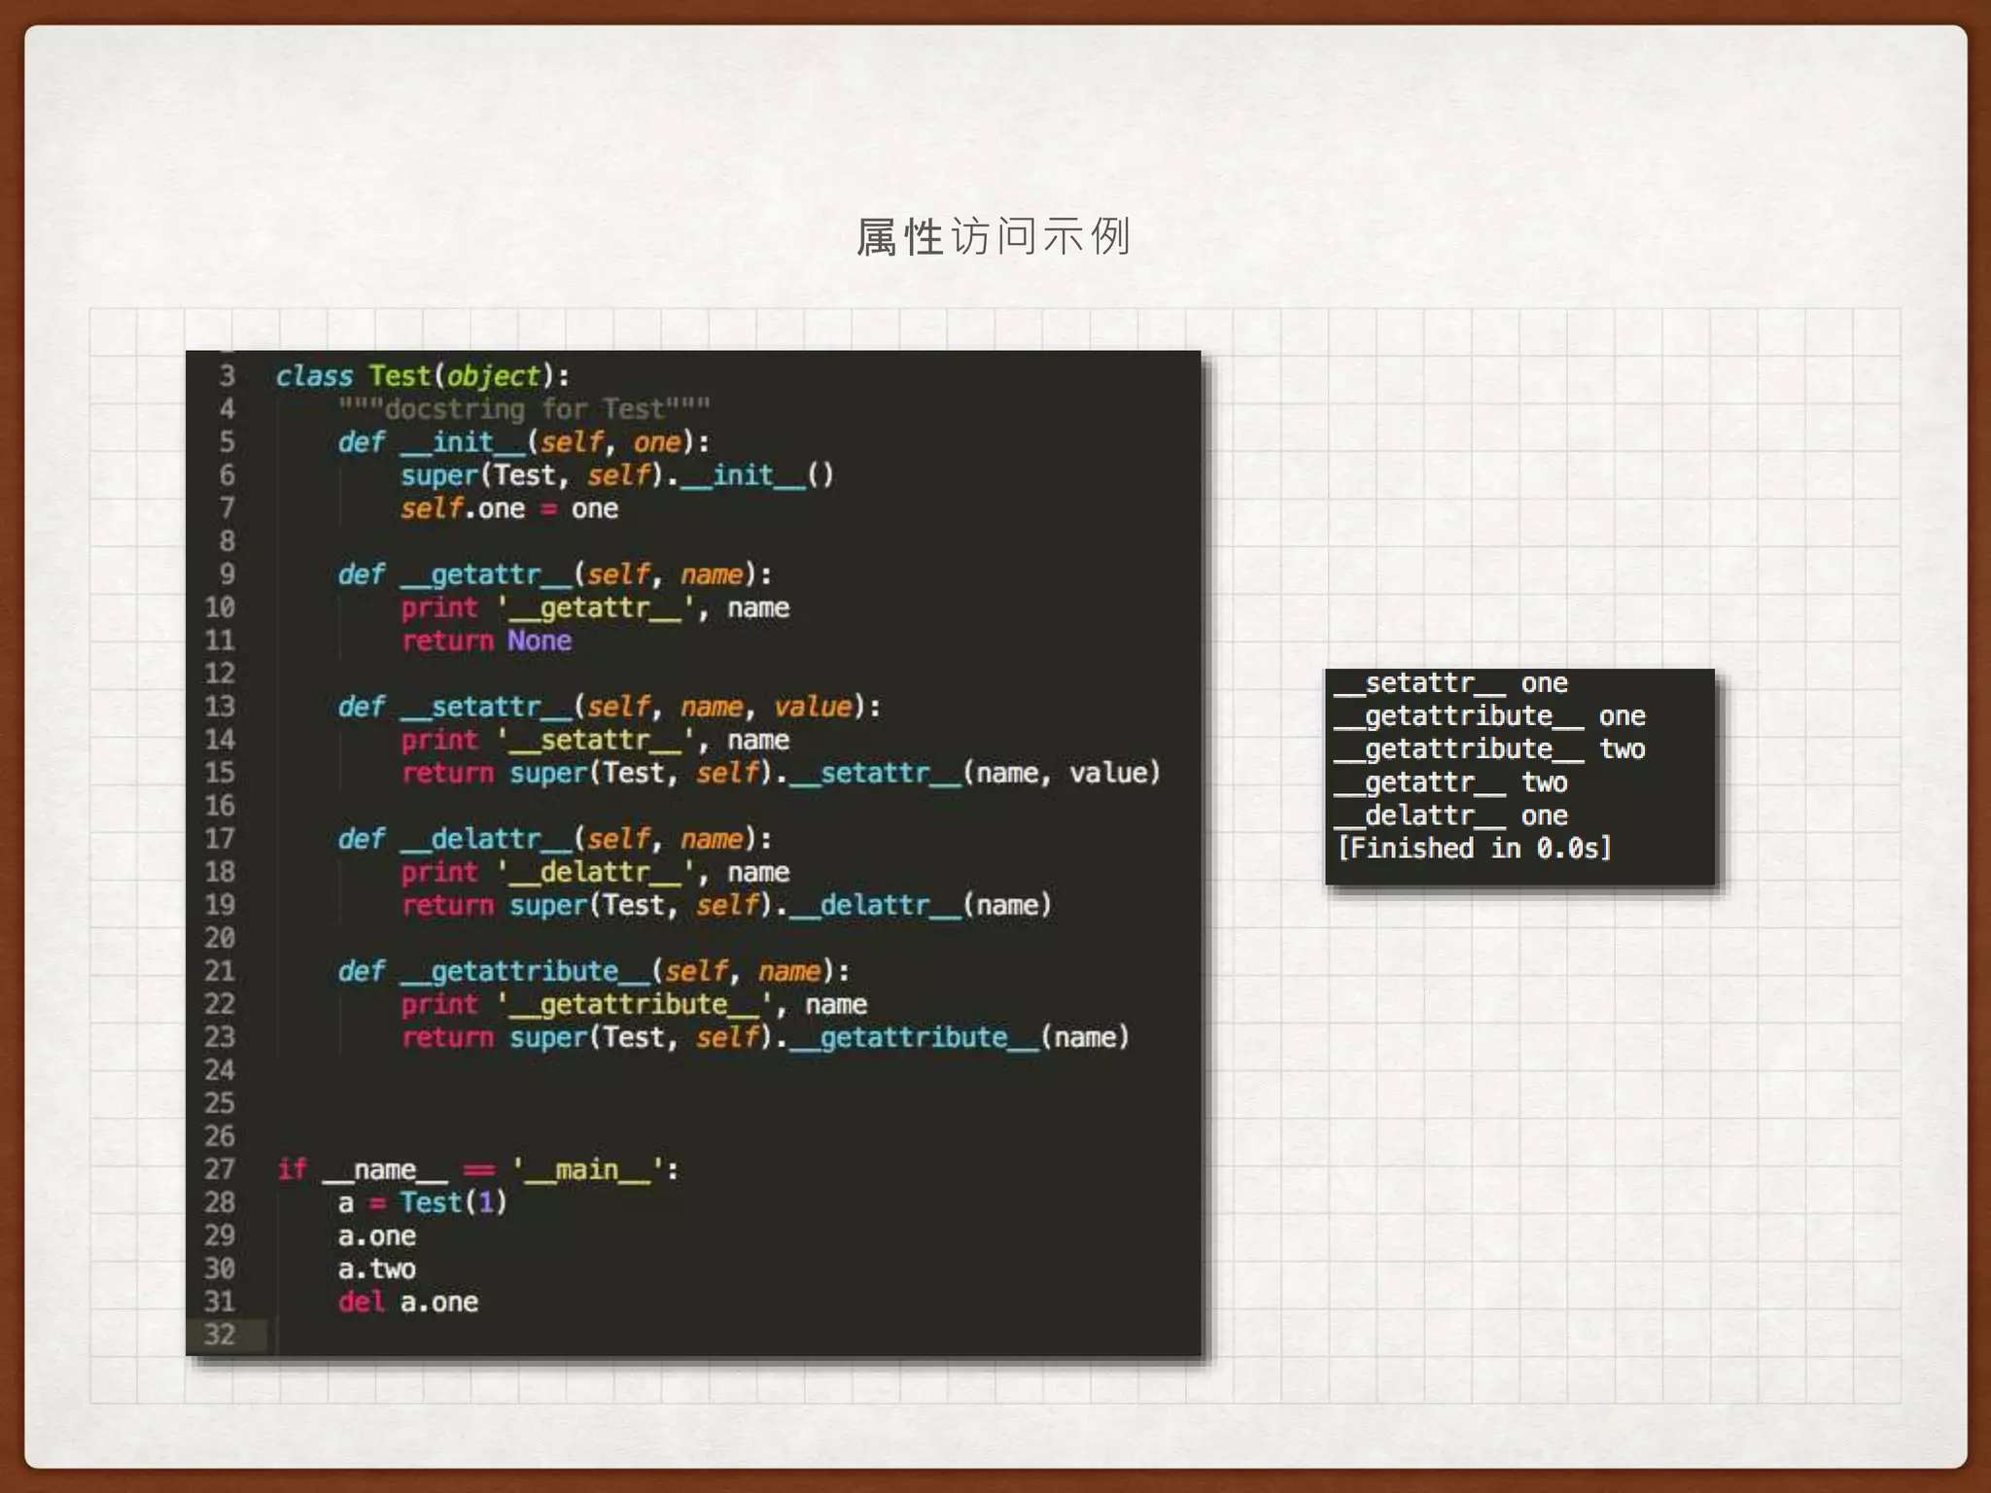
Task: Click the a.two statement
Action: (377, 1269)
